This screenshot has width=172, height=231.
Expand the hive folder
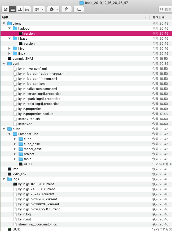10,48
